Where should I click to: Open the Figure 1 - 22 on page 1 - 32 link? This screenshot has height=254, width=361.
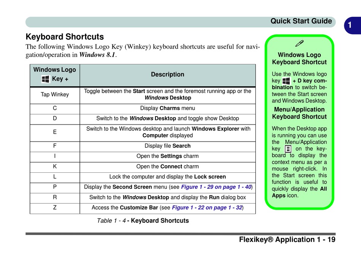[207, 208]
